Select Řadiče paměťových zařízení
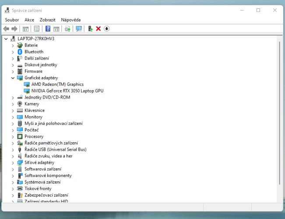Viewport: 285px width, 219px height. 51,143
